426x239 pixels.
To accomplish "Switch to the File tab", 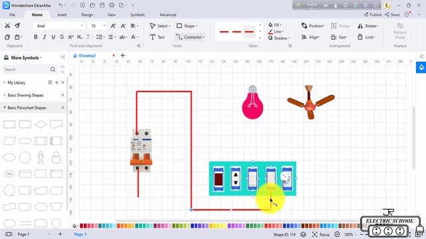I will 12,15.
